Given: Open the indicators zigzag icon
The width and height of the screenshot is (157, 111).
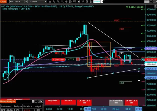Looking at the screenshot, I should point(83,2).
